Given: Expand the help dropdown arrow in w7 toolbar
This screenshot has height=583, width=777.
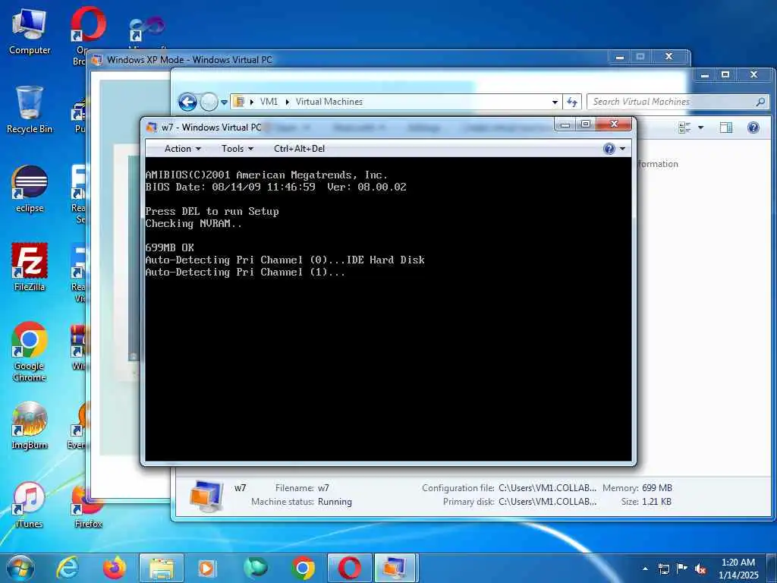Looking at the screenshot, I should pyautogui.click(x=622, y=149).
